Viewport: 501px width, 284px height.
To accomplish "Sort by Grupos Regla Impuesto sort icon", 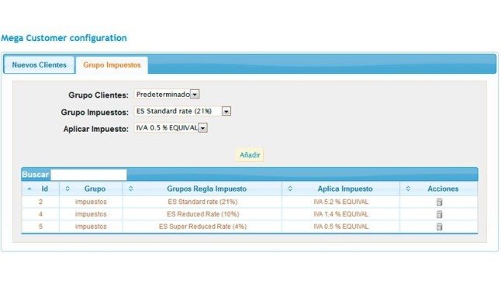I will tap(131, 189).
